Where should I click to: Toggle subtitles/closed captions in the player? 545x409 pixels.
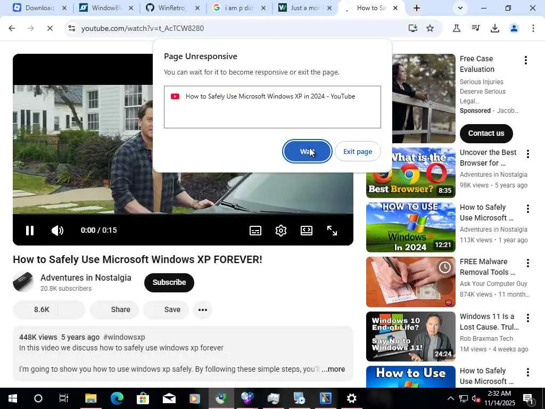tap(255, 231)
